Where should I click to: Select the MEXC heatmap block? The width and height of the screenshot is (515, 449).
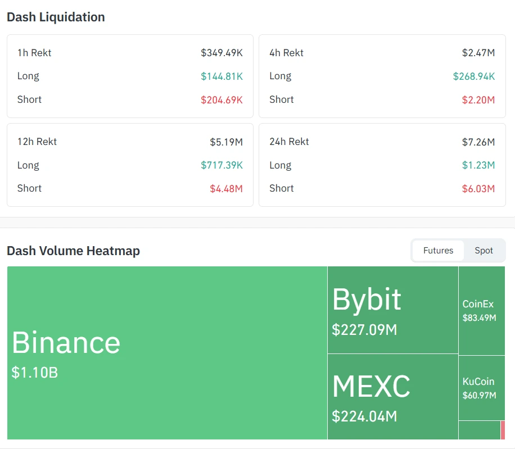392,397
